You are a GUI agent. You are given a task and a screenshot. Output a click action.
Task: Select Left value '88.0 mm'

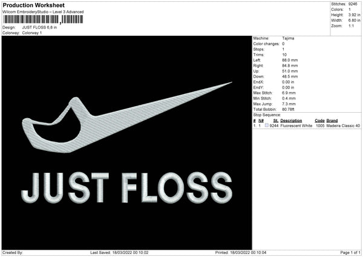pyautogui.click(x=290, y=60)
